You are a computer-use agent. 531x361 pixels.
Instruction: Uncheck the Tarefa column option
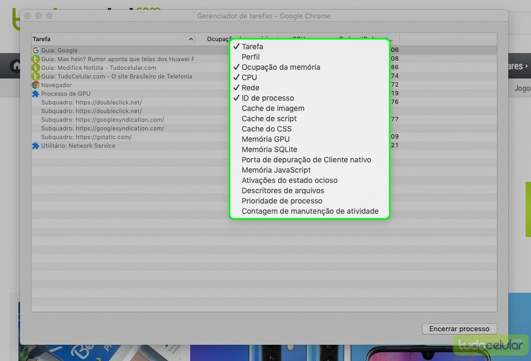252,47
